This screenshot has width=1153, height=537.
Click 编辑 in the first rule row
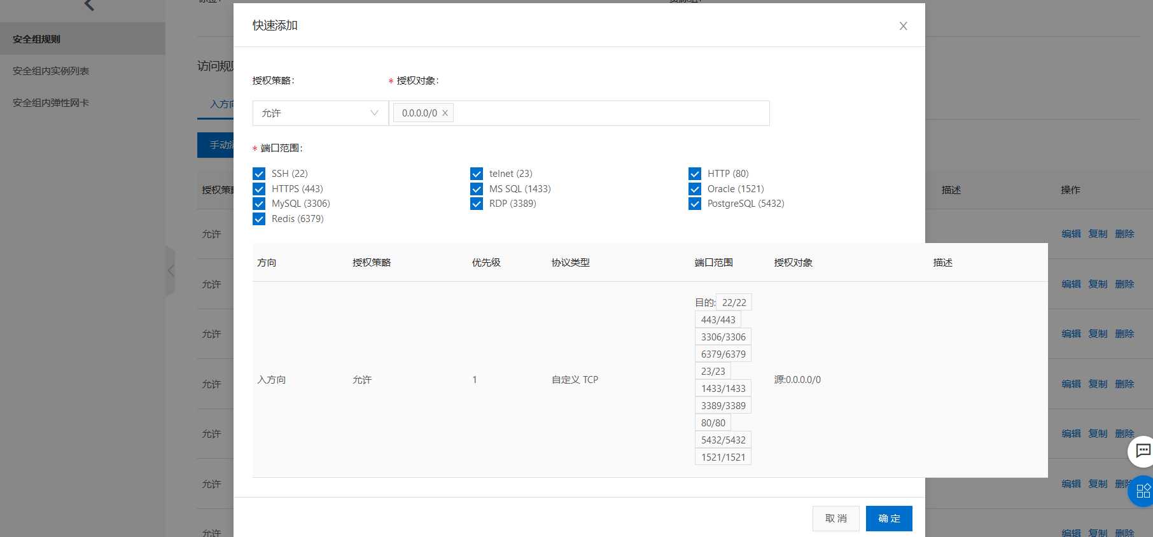coord(1071,234)
